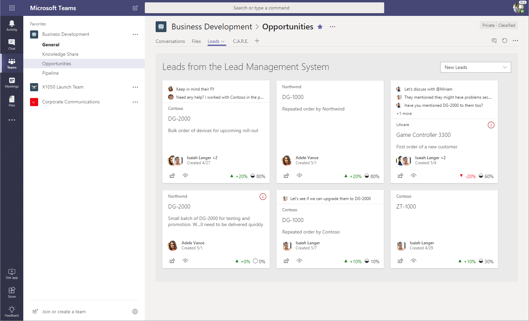This screenshot has width=529, height=321.
Task: Open the Store in left rail
Action: 12,292
